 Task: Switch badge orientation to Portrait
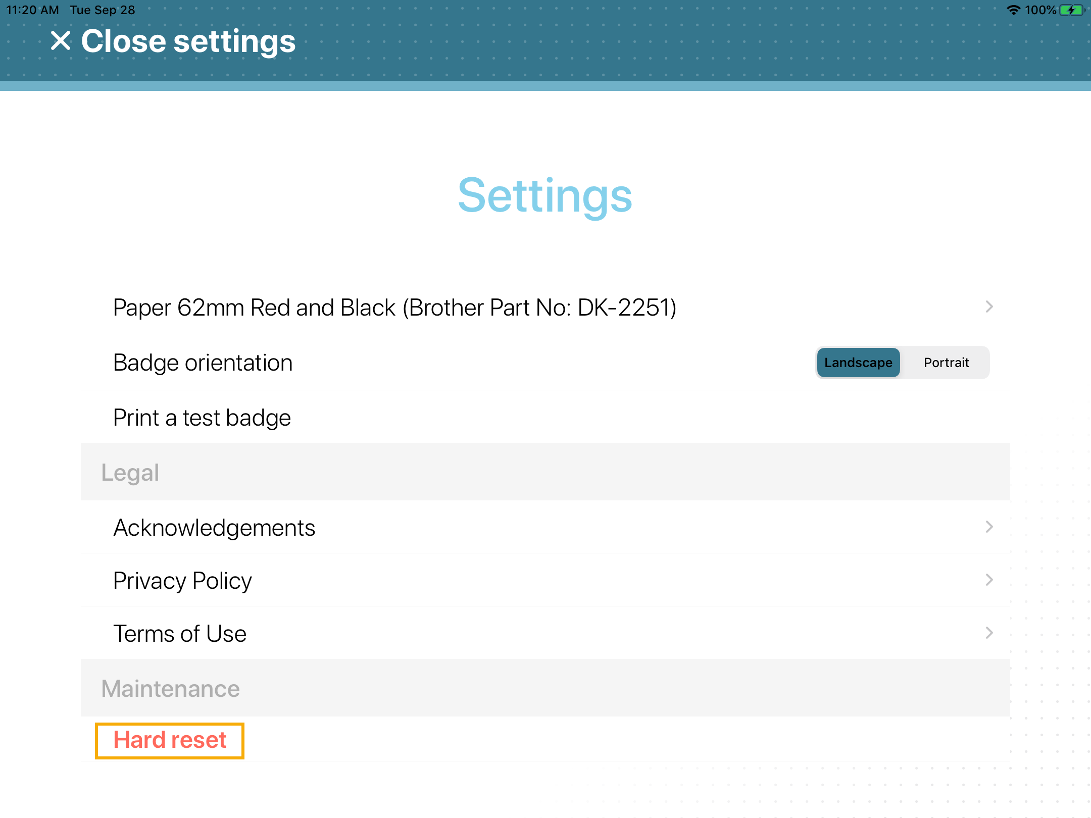coord(946,363)
